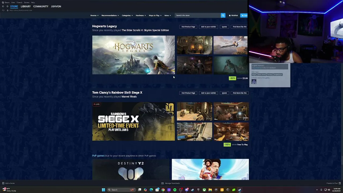The height and width of the screenshot is (193, 343).
Task: Open the shopping Cart
Action: pos(244,16)
